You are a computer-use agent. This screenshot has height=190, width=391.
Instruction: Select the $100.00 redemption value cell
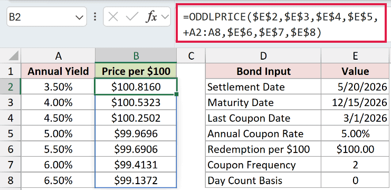coord(355,149)
